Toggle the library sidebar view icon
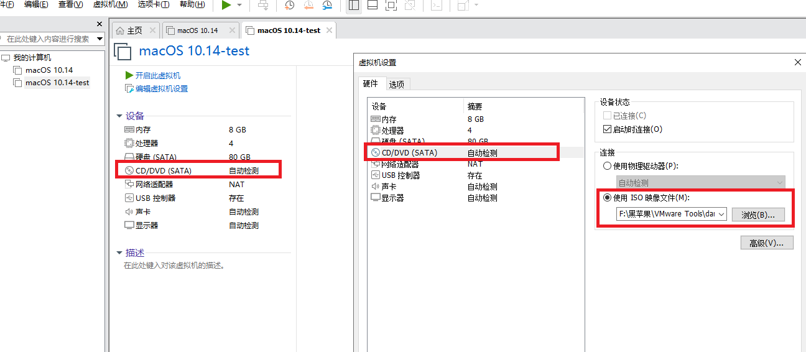This screenshot has width=806, height=352. (354, 5)
